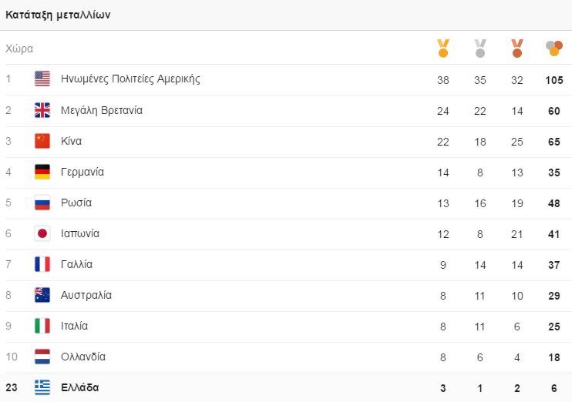This screenshot has width=572, height=402.
Task: Click the Ελλάδα highlighted row name
Action: (x=79, y=387)
